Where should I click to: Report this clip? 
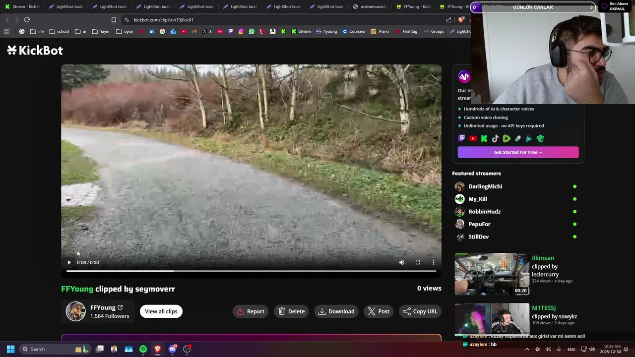pyautogui.click(x=251, y=311)
